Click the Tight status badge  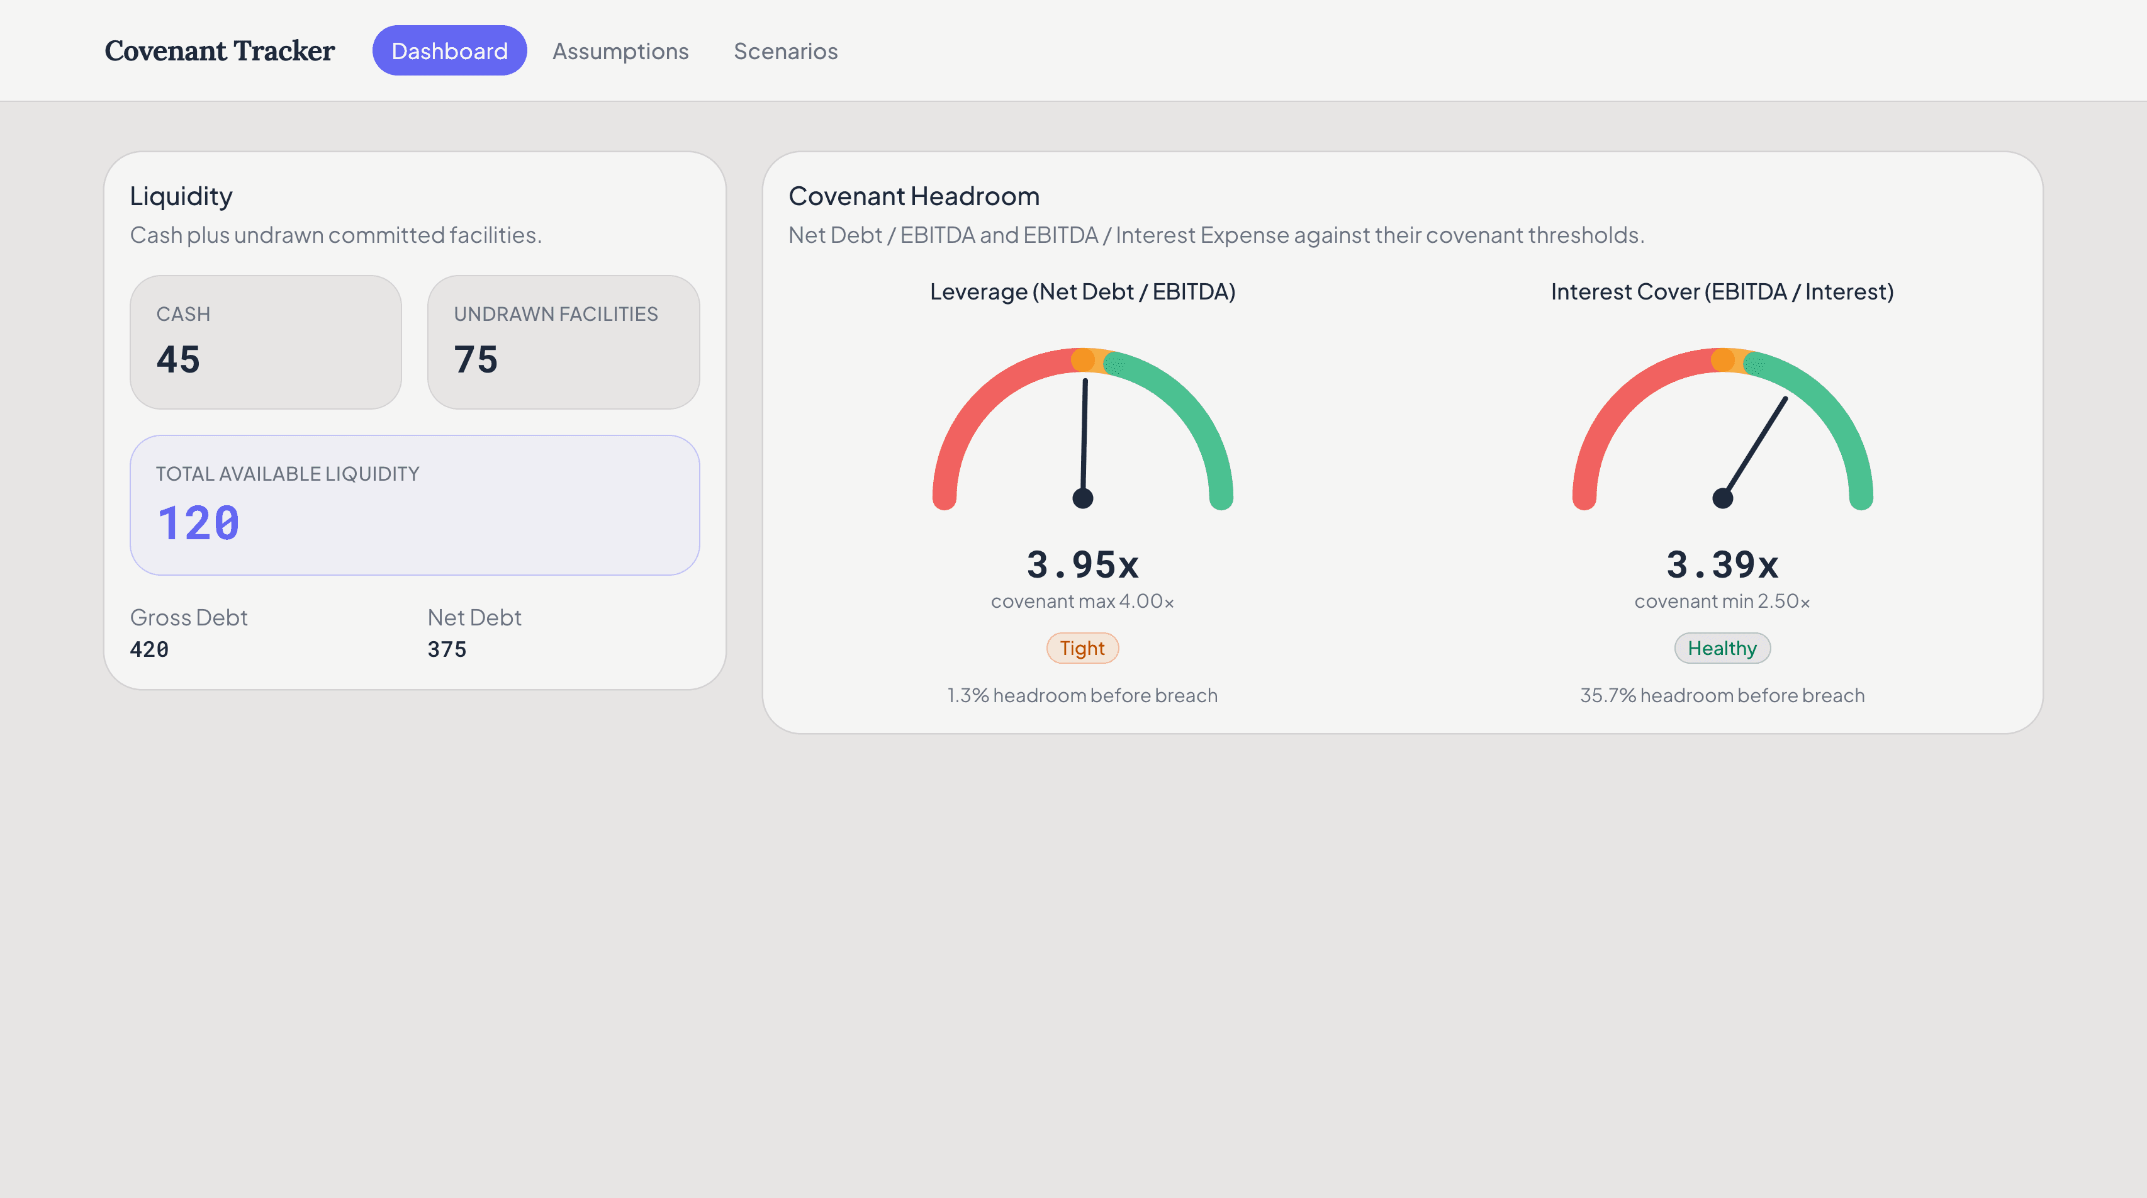1083,649
